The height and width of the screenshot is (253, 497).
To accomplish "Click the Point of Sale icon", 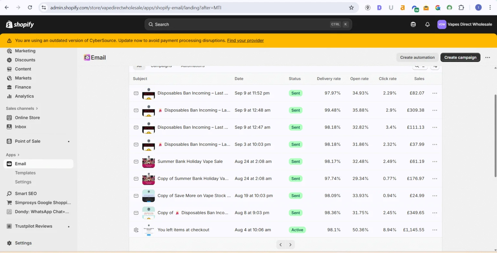I will pos(9,141).
